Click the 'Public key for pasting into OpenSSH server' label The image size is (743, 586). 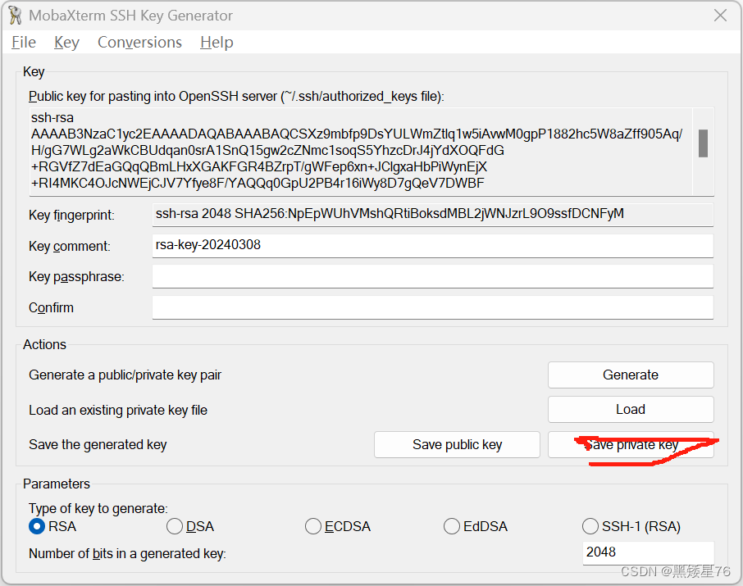click(x=236, y=97)
